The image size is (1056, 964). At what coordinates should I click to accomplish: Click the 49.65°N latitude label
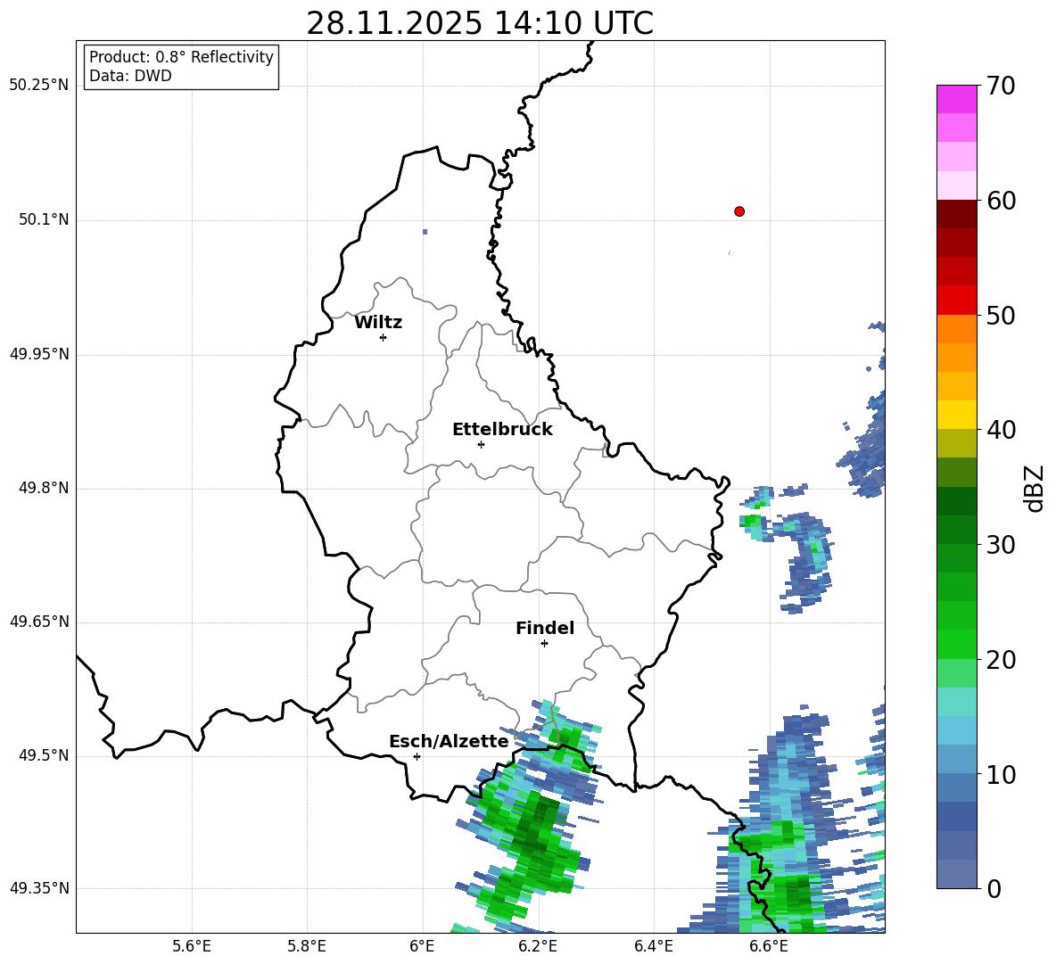click(39, 622)
